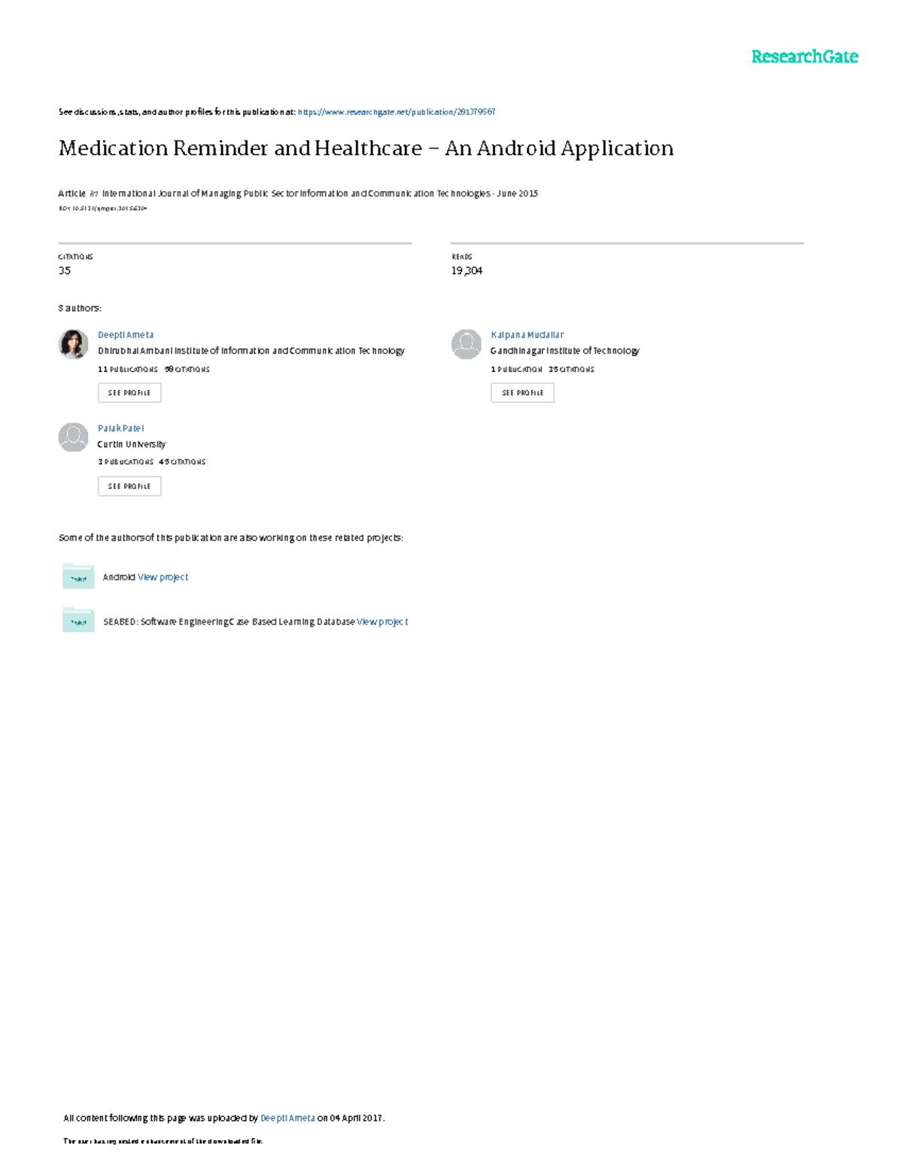Click the ResearchGate logo
Screen dimensions: 903x1169
[804, 55]
